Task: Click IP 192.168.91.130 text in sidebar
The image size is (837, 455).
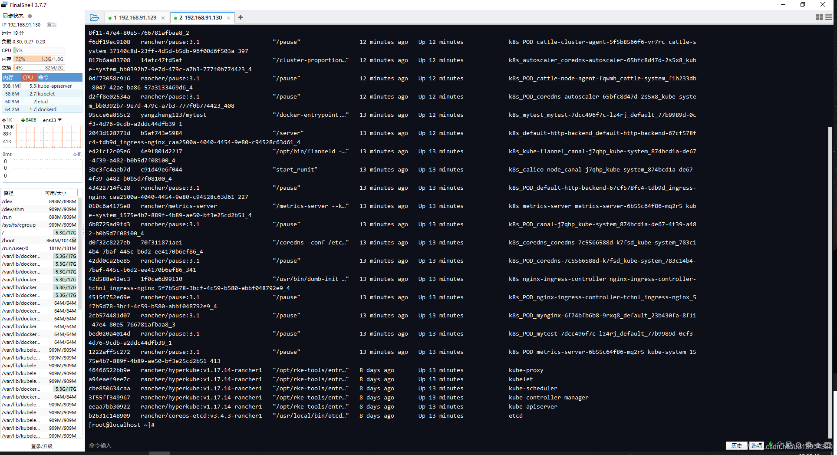Action: [x=21, y=25]
